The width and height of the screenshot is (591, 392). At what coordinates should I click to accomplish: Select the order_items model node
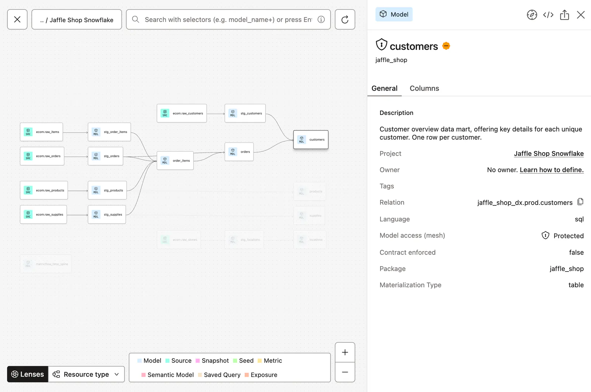(175, 161)
